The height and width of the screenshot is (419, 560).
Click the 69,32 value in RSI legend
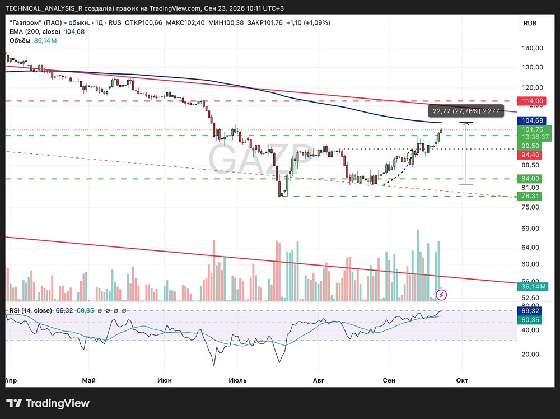click(x=64, y=310)
